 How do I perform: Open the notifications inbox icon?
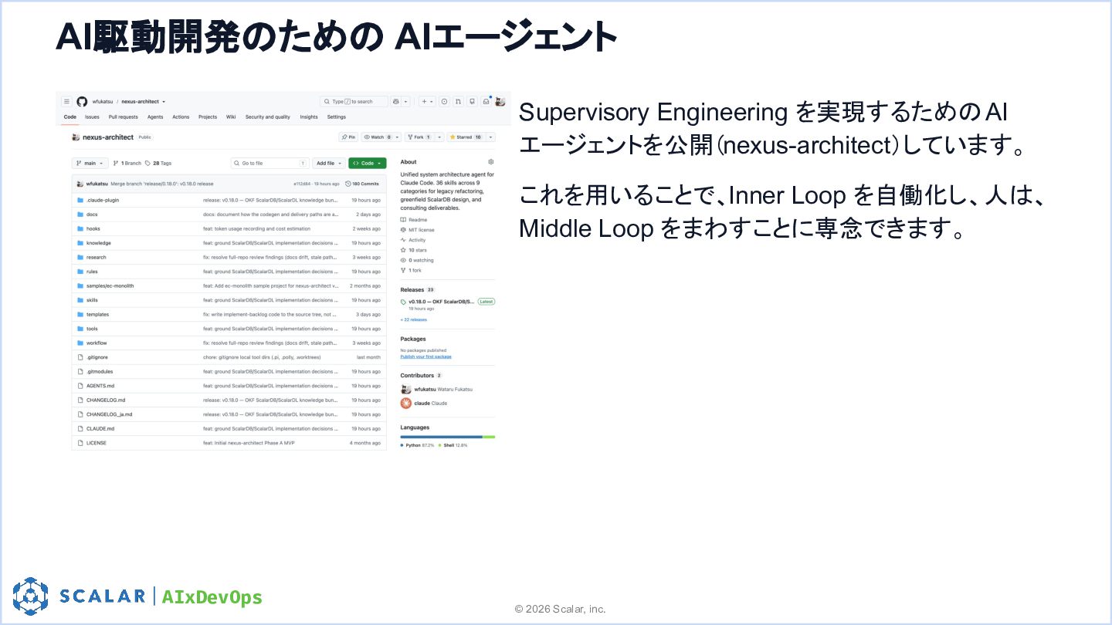click(x=486, y=101)
